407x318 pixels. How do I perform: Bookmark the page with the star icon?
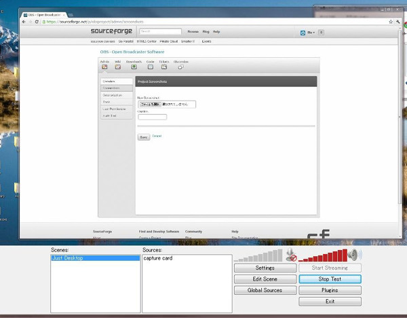coord(391,22)
